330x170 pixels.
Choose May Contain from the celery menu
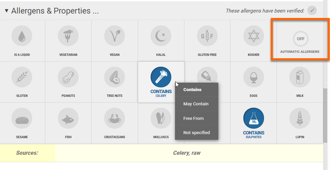coord(196,104)
